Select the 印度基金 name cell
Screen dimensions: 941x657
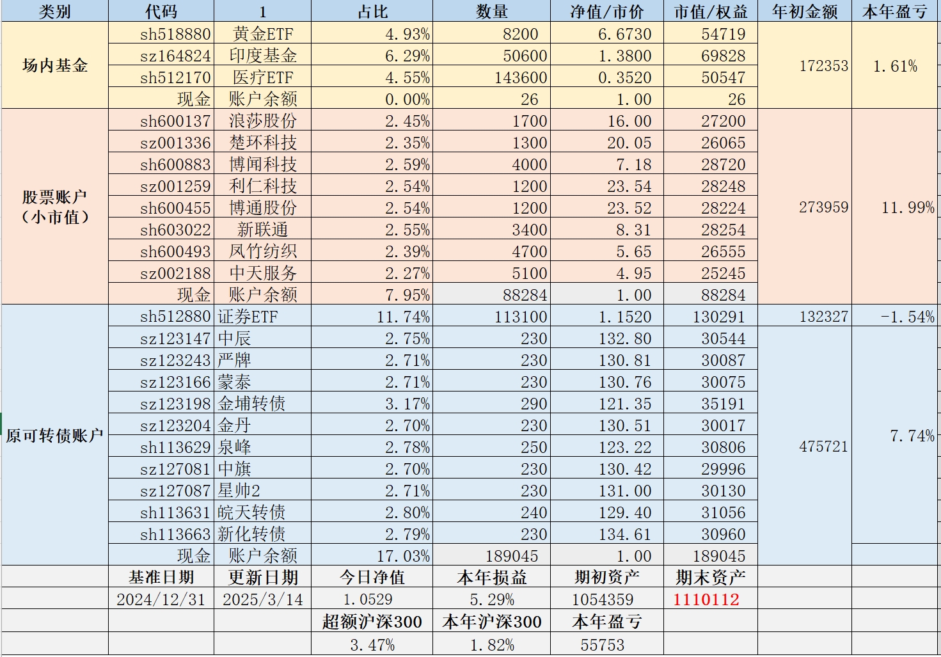[x=263, y=56]
